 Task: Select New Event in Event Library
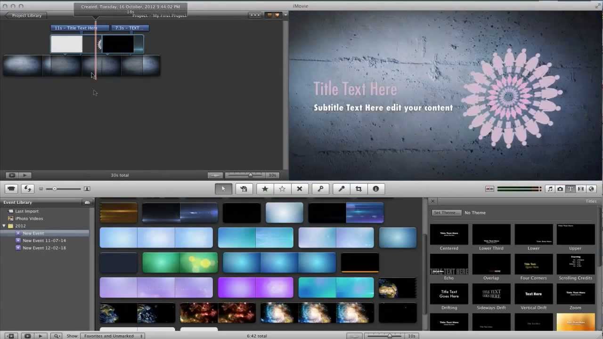click(33, 233)
